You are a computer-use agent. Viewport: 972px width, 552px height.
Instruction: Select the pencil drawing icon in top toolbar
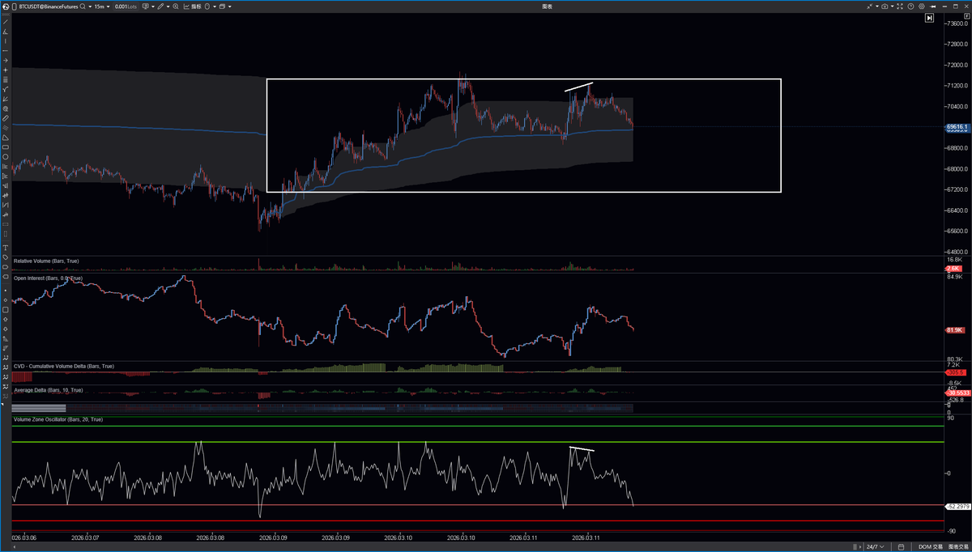(160, 6)
